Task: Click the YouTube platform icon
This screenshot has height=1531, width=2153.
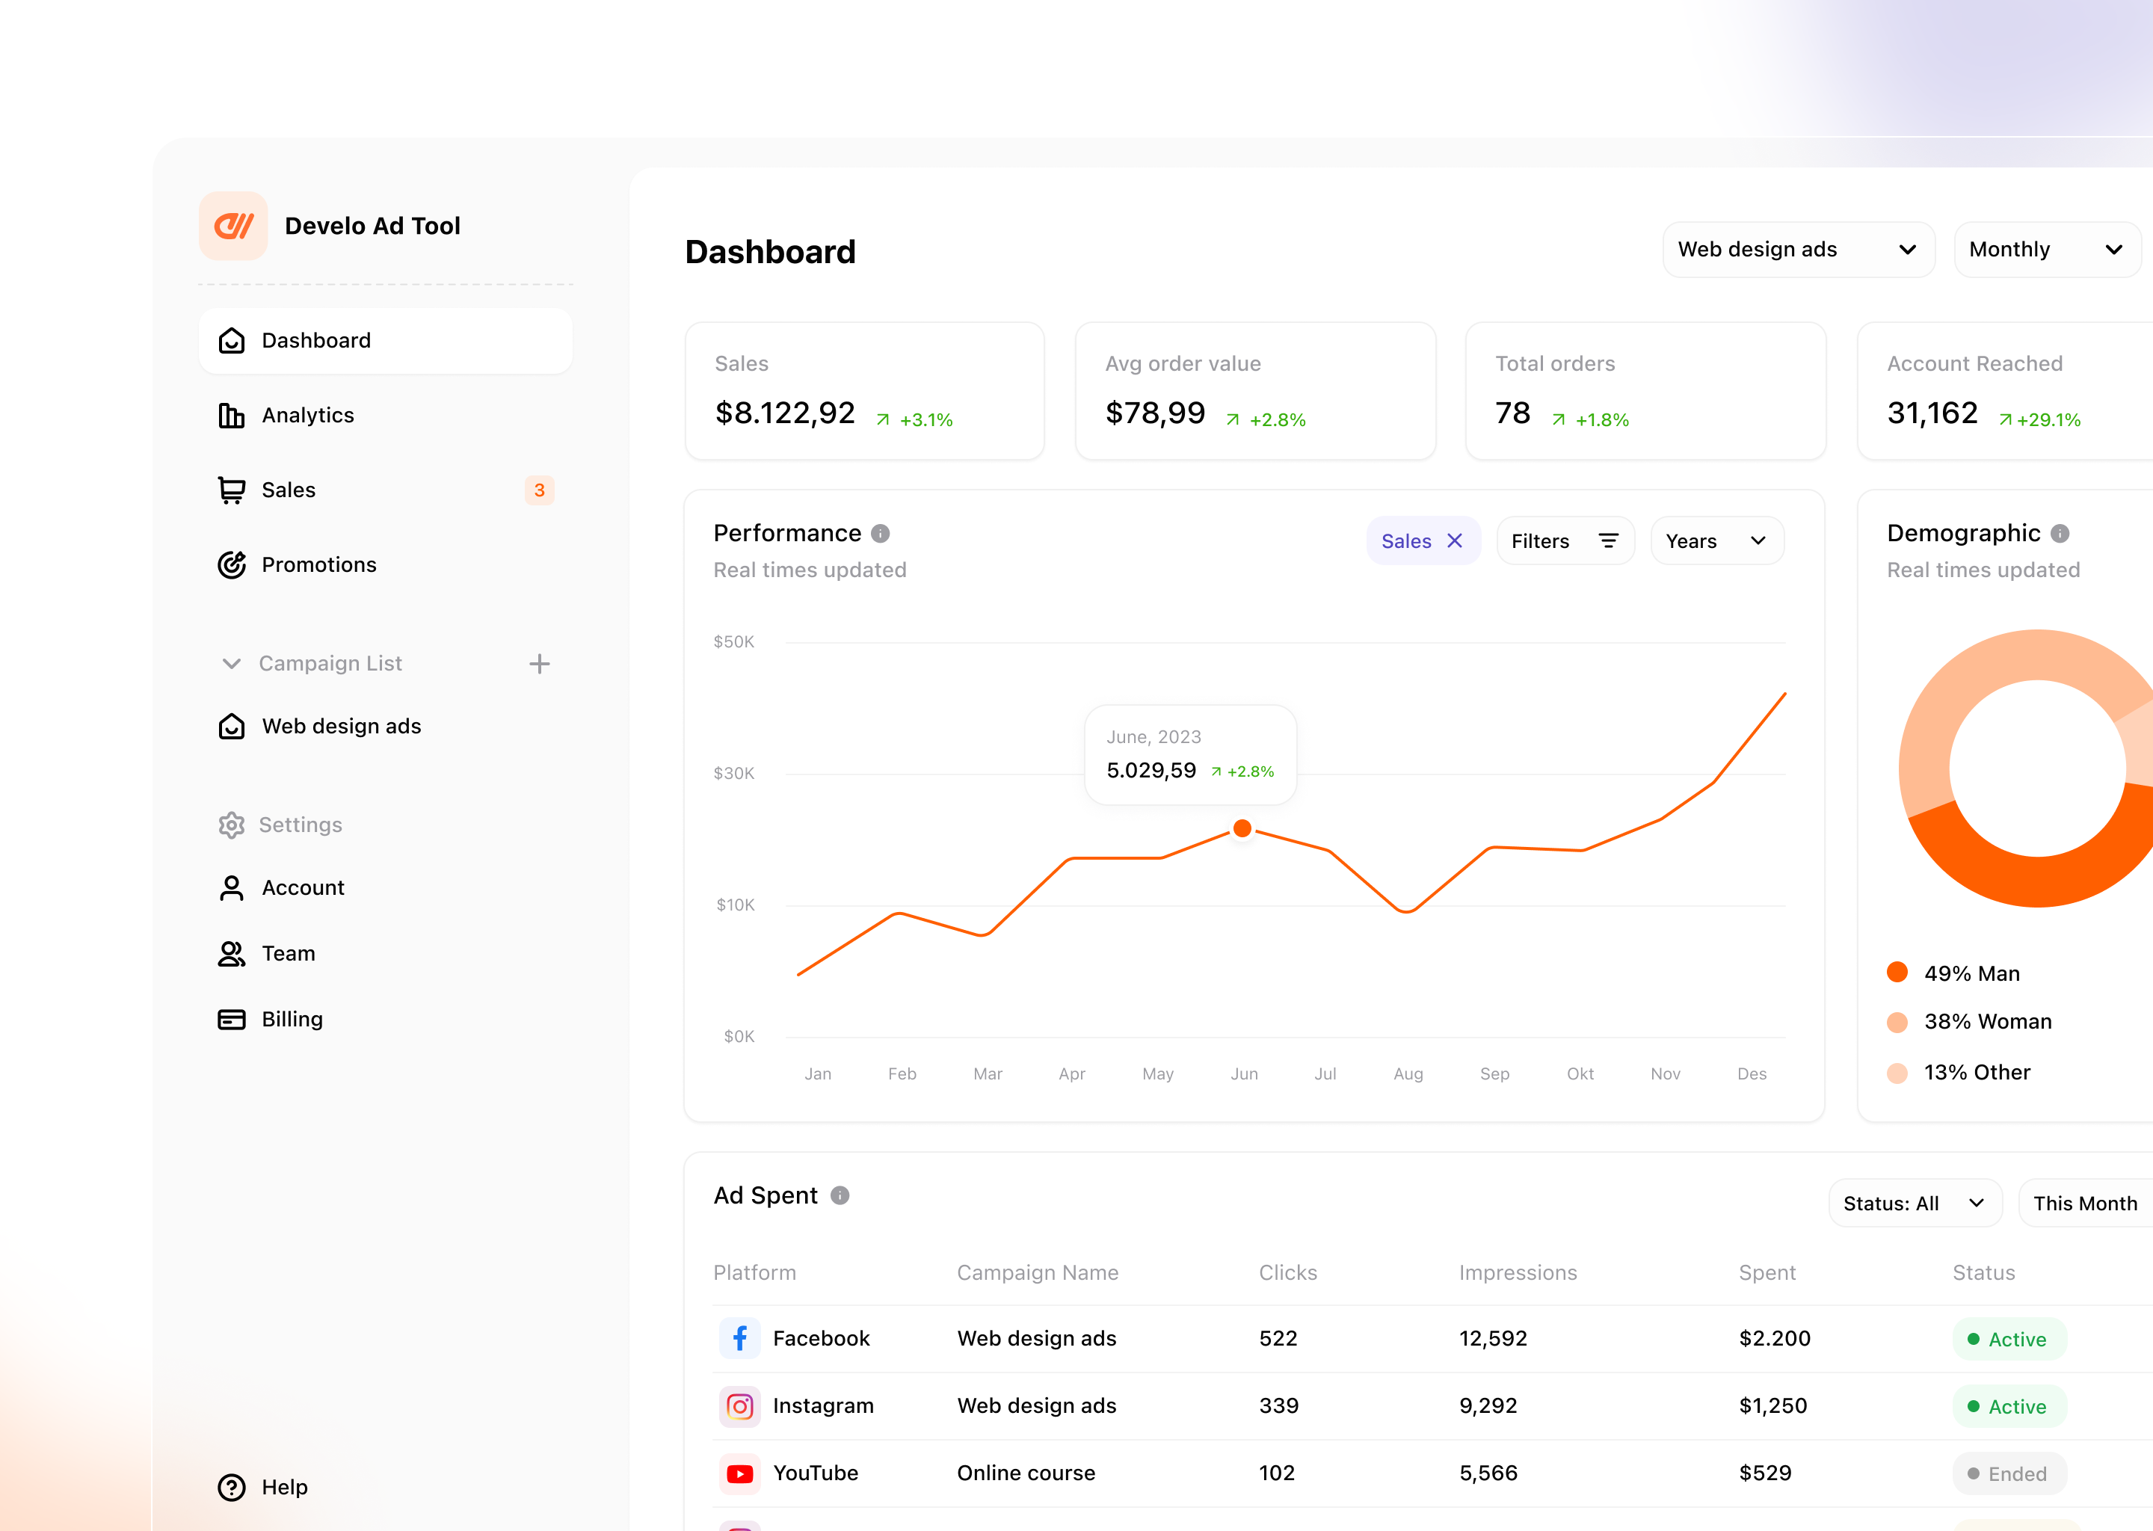Action: [740, 1473]
